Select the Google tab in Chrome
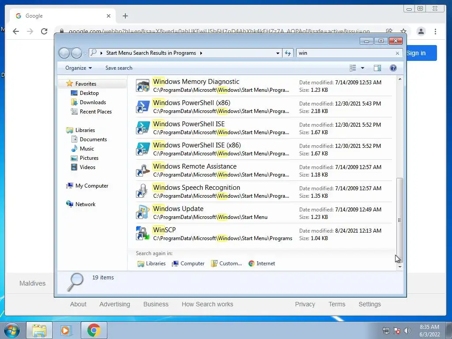Viewport: 452px width, 339px height. coord(63,16)
